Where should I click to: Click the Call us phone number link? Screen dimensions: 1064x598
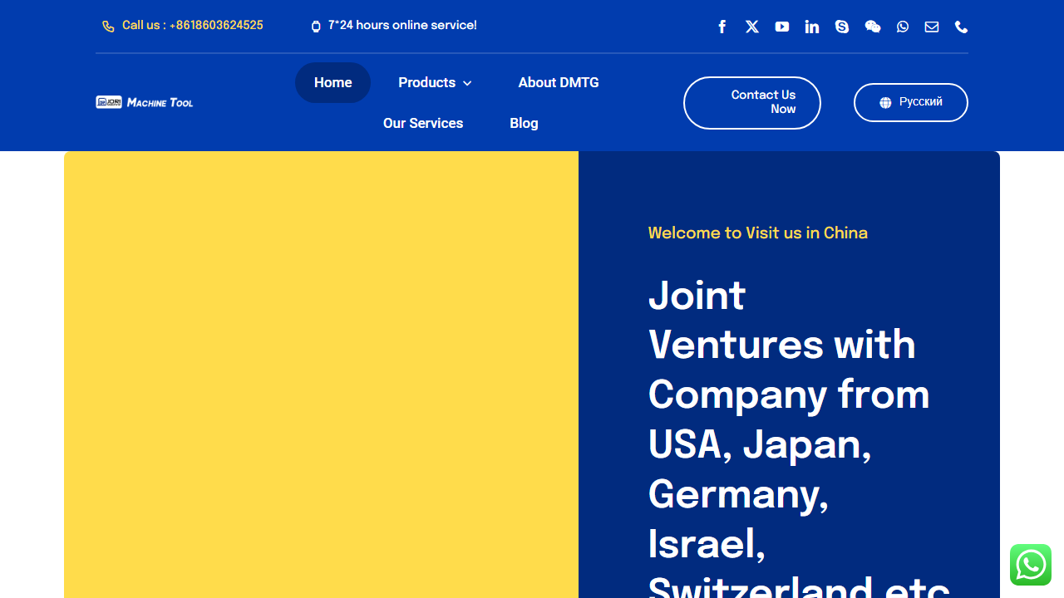[193, 26]
